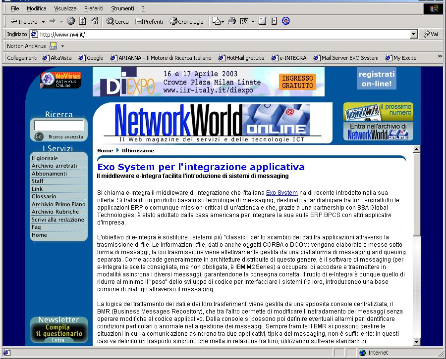
Task: Open Il giornale in I Servizi
Action: click(45, 158)
